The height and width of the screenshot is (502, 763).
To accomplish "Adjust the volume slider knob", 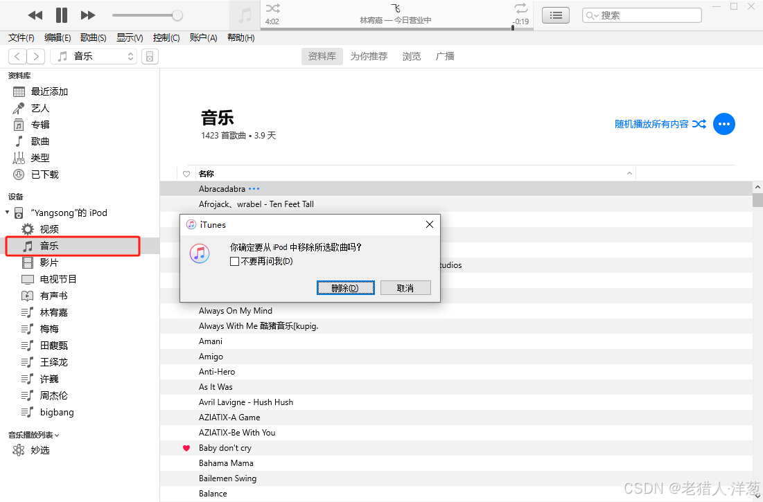I will [177, 15].
